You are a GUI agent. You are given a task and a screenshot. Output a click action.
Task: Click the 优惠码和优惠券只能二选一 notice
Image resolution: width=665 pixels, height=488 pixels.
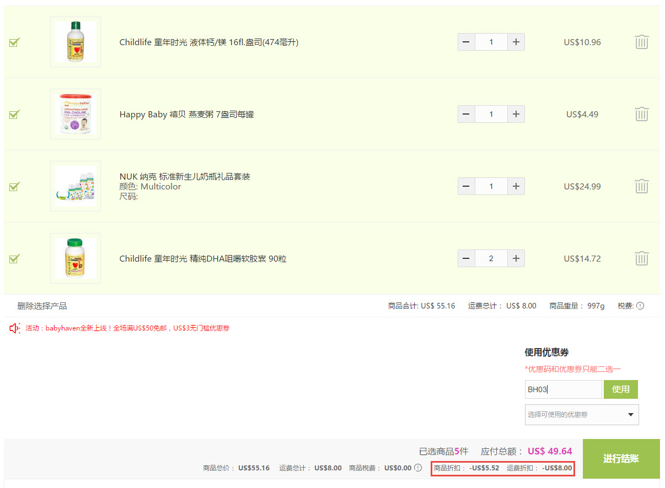point(573,369)
